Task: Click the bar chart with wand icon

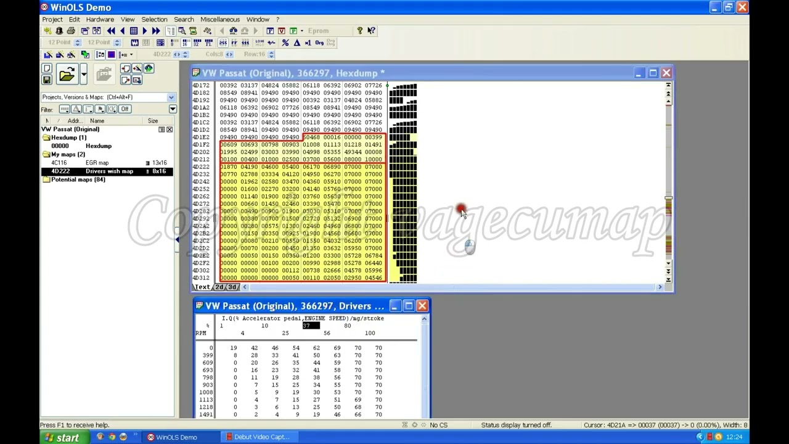Action: coord(48,55)
